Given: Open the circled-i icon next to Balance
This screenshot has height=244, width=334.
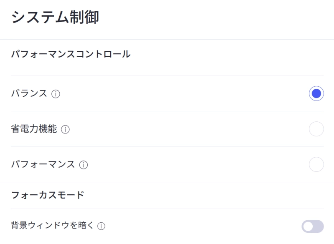Looking at the screenshot, I should click(56, 94).
